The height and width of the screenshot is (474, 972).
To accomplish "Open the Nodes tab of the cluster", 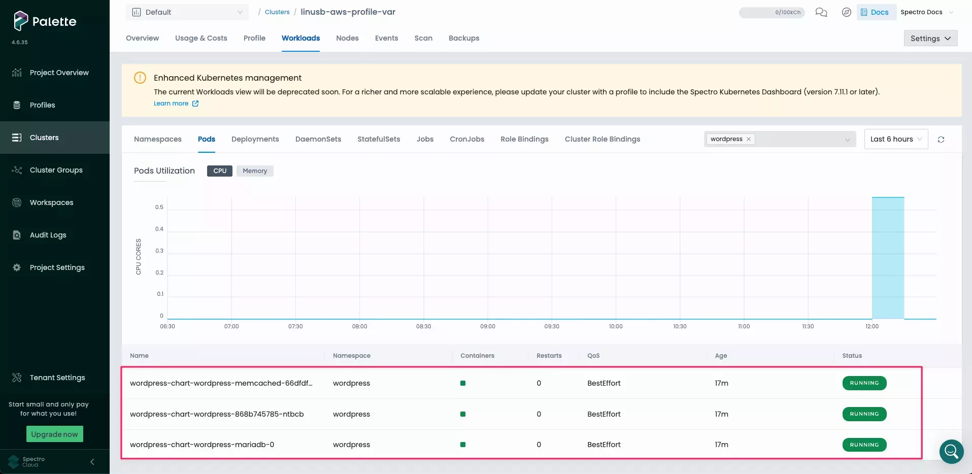I will click(347, 38).
